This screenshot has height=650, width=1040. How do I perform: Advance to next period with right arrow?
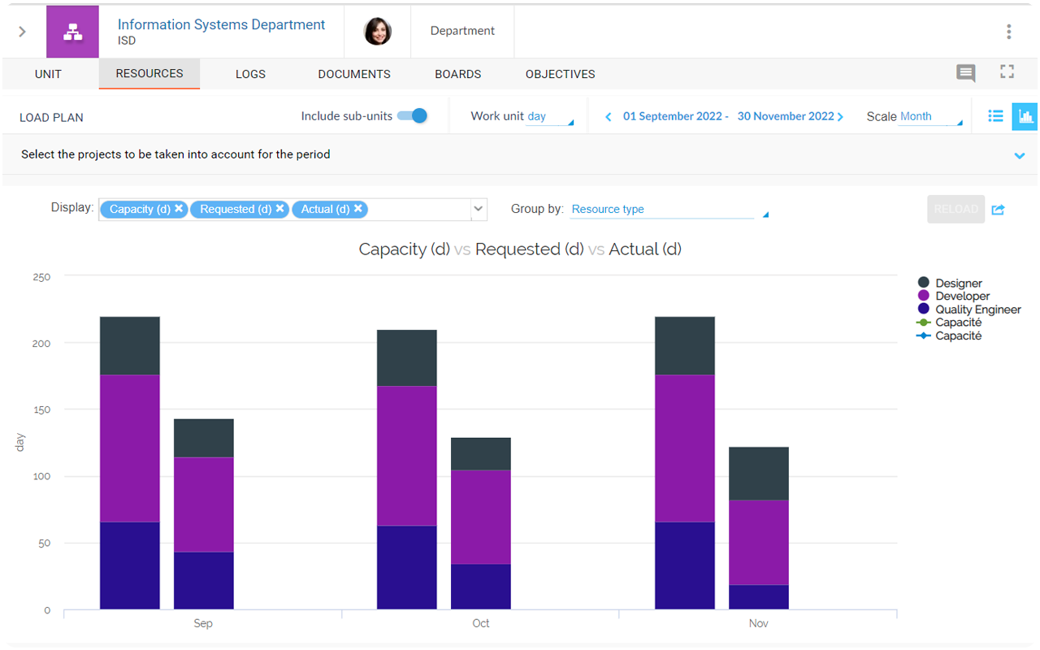click(840, 117)
